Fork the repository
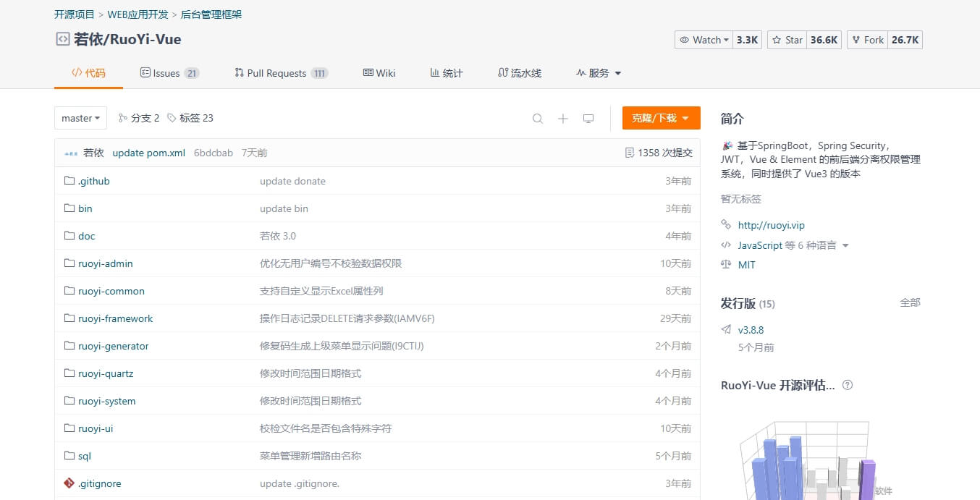The image size is (980, 500). pyautogui.click(x=867, y=40)
